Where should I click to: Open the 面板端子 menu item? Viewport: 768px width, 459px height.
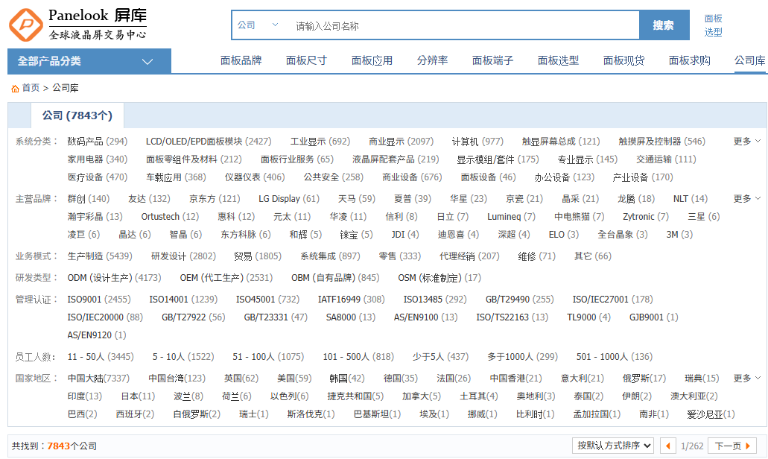[492, 61]
